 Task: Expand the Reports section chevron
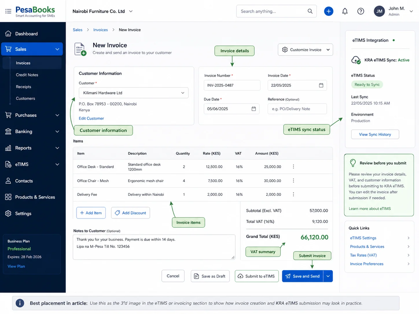[x=57, y=148]
